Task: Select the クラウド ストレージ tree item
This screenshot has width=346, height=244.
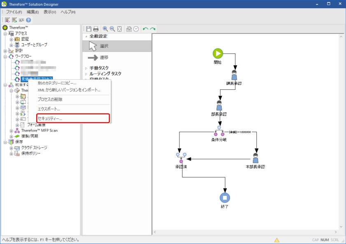Action: point(35,148)
